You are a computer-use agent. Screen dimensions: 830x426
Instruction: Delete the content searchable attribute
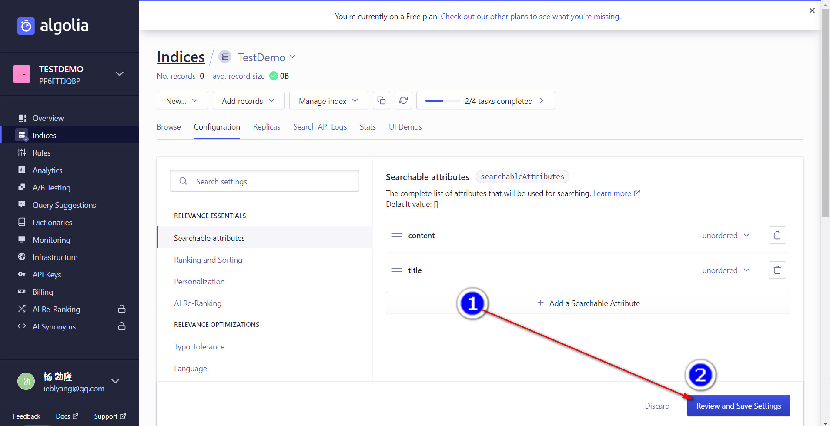(x=777, y=235)
